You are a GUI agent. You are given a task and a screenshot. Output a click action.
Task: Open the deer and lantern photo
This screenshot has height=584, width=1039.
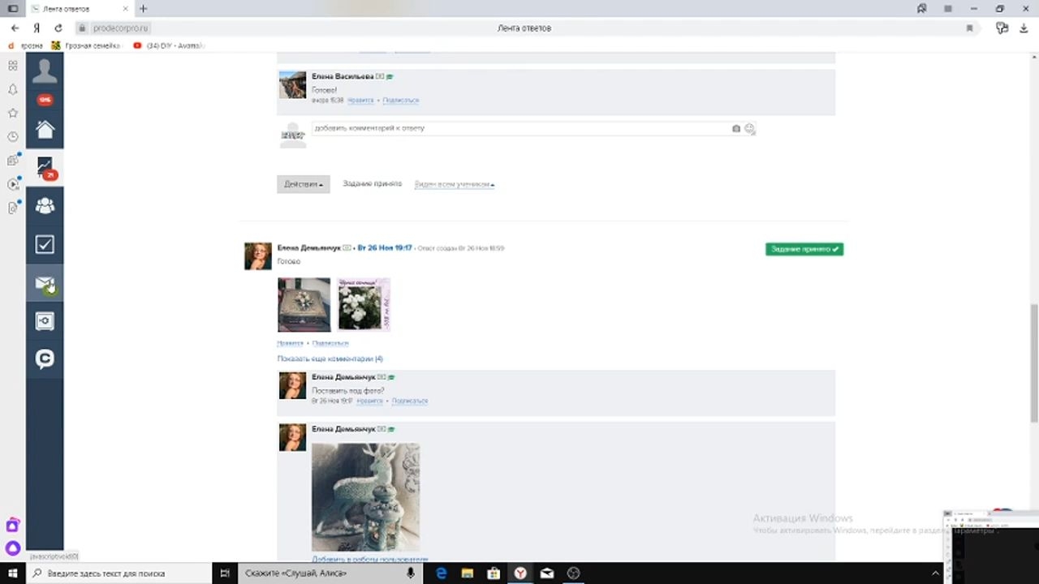[x=366, y=497]
